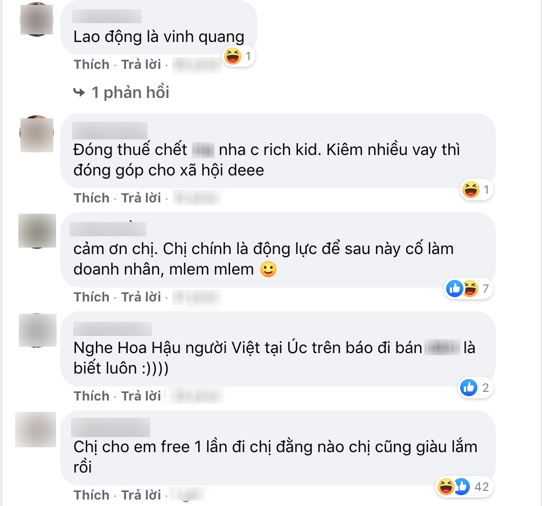542x506 pixels.
Task: Click 'Trả lời' under the 'mlem mlem' comment
Action: coord(141,297)
